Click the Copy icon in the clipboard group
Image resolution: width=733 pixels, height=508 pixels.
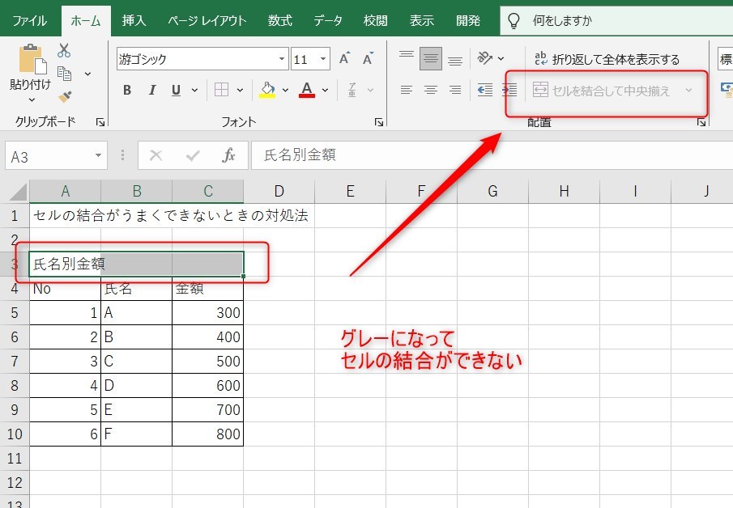coord(65,74)
